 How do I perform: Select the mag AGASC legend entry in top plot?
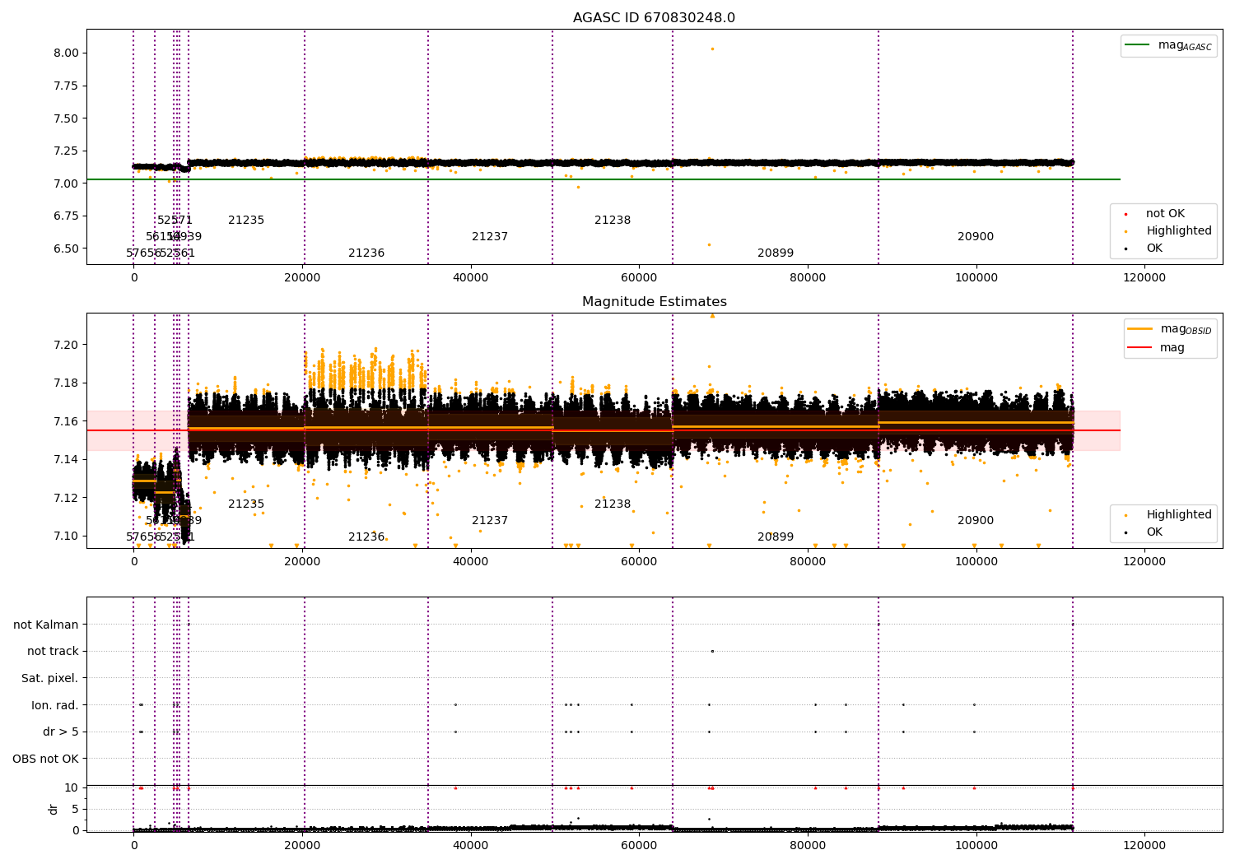pos(1168,45)
